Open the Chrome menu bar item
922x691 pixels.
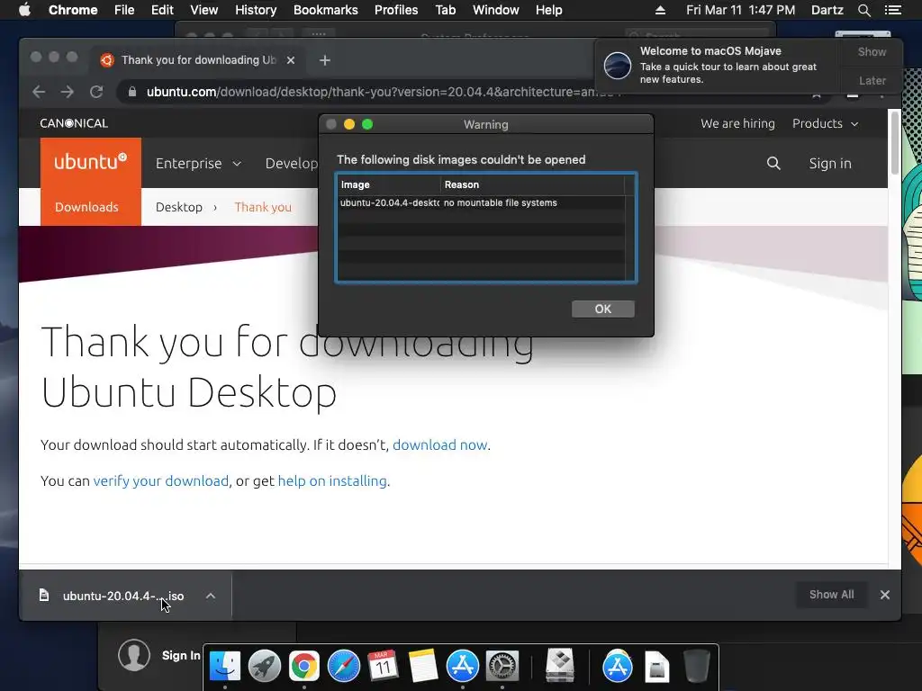73,10
